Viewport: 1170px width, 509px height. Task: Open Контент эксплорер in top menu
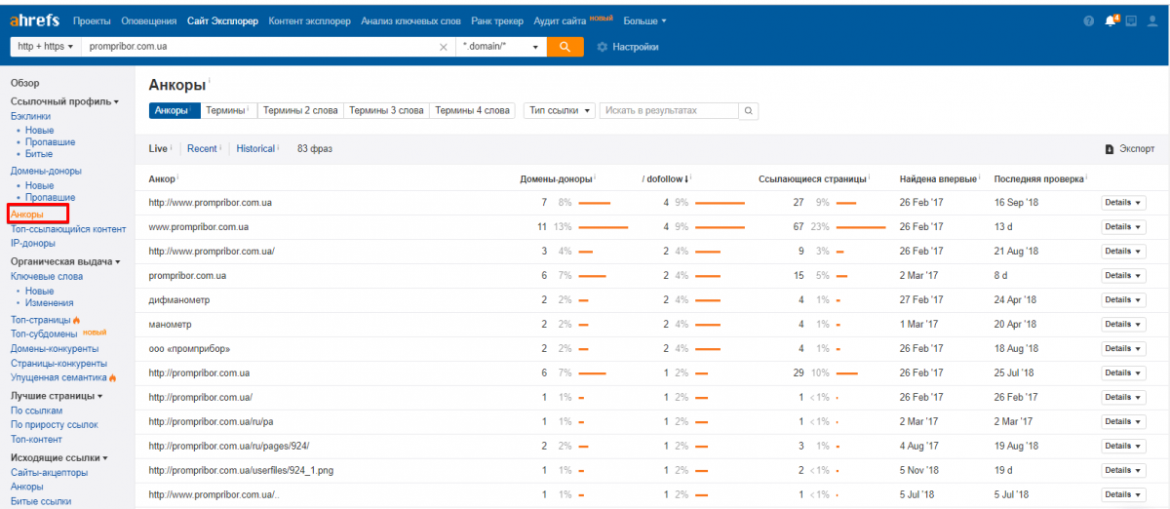click(x=309, y=20)
